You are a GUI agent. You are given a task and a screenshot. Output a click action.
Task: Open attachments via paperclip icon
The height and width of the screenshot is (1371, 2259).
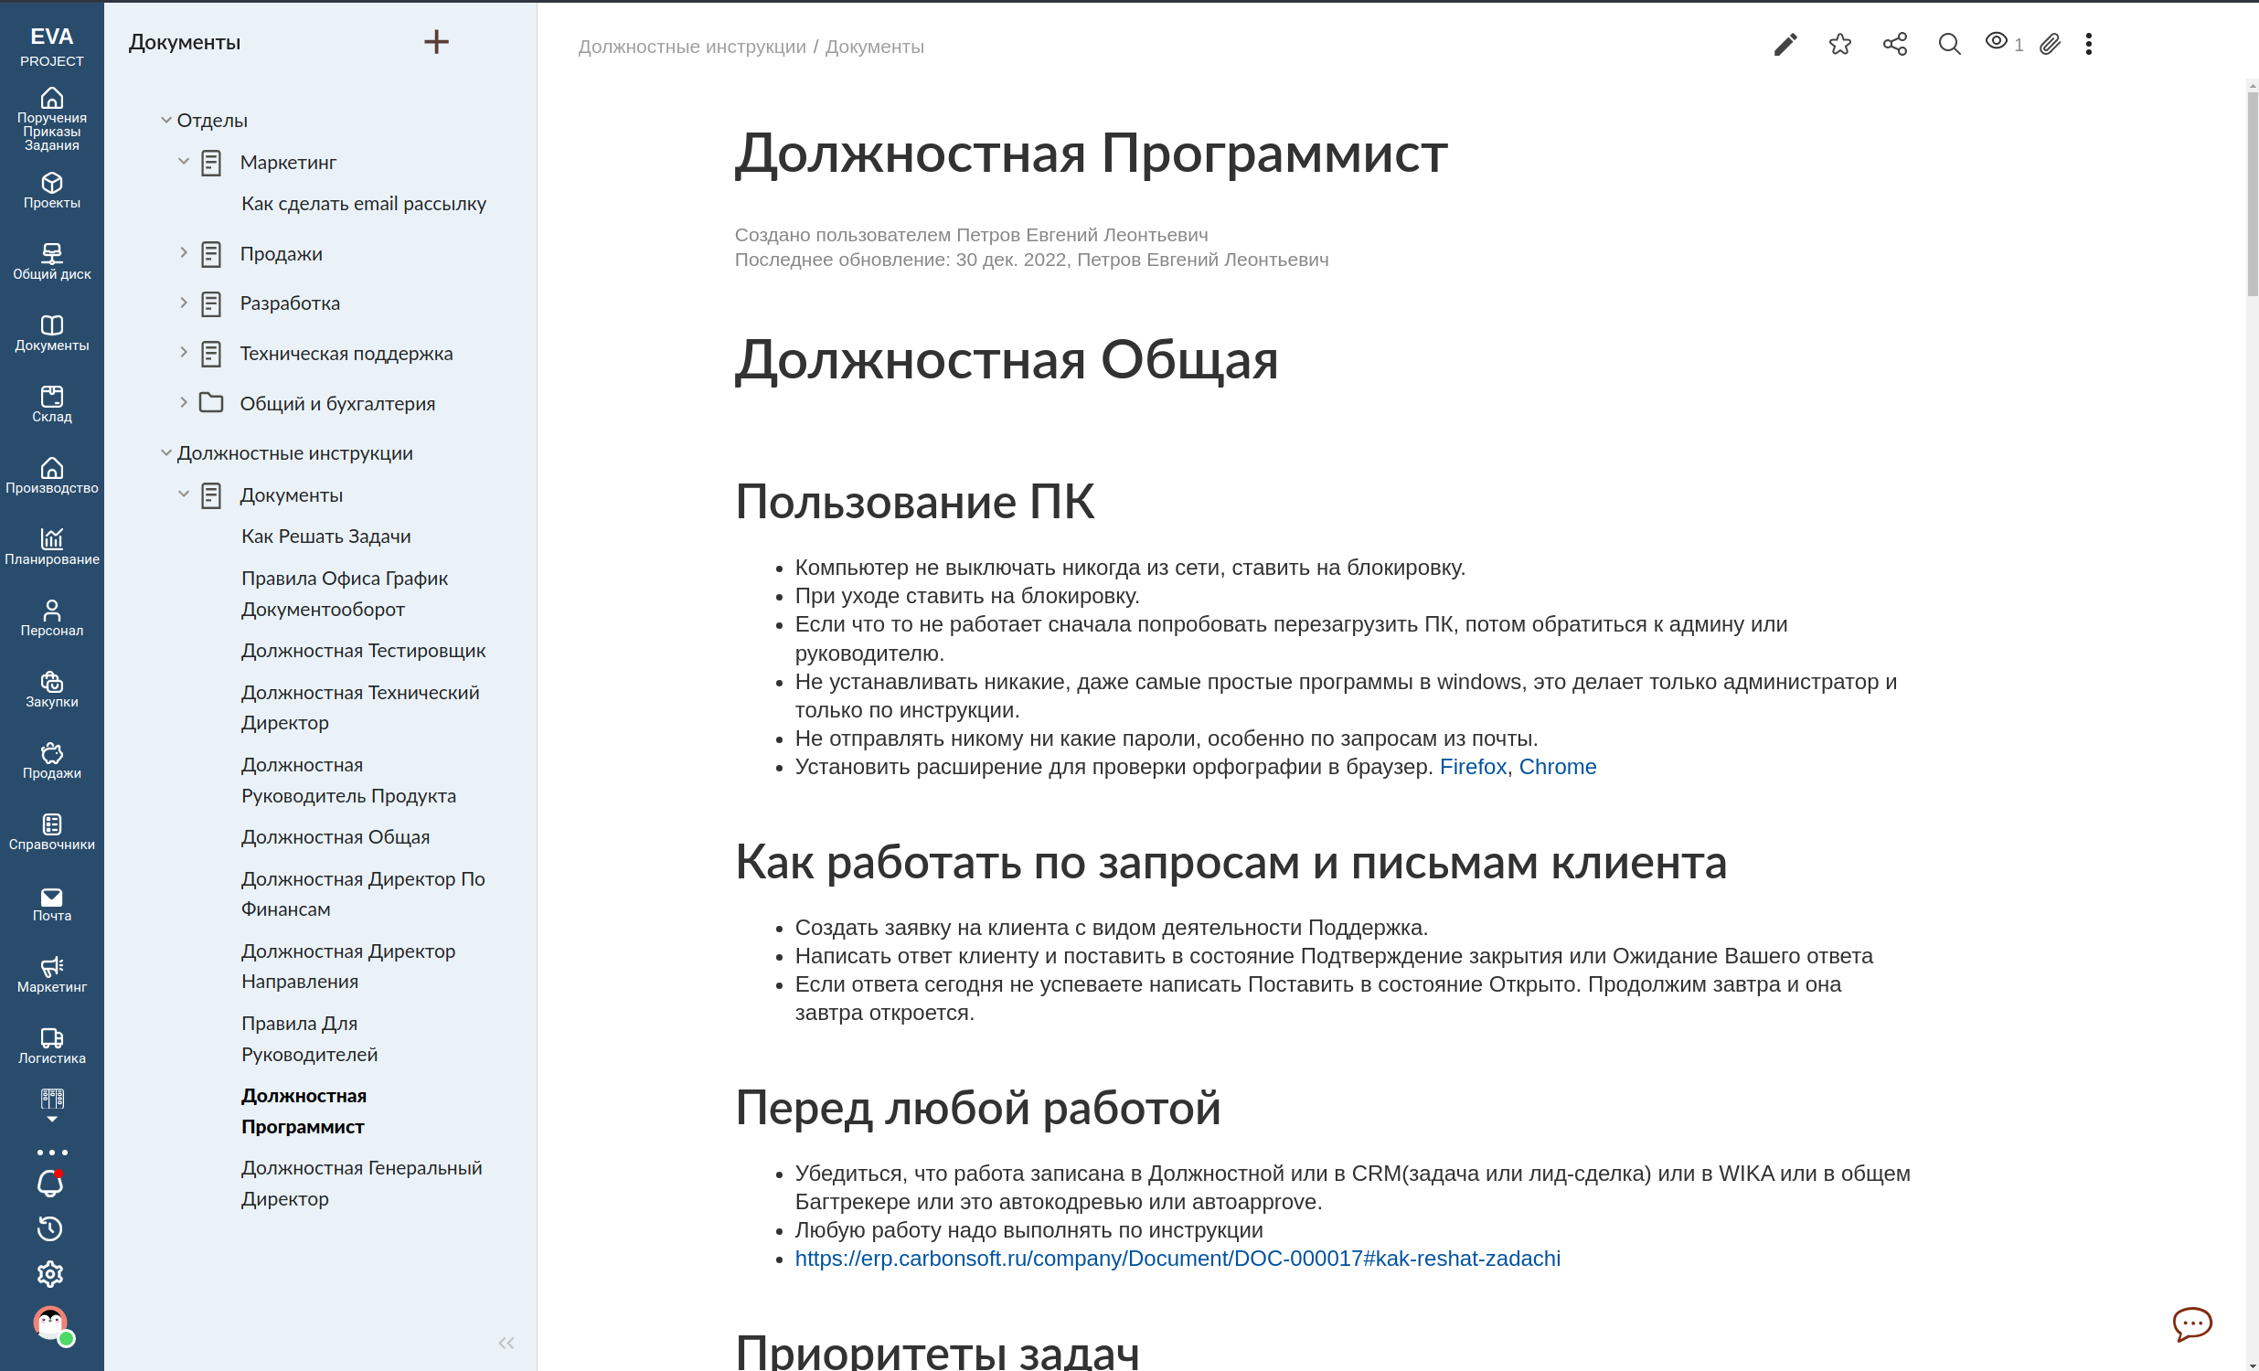point(2049,44)
